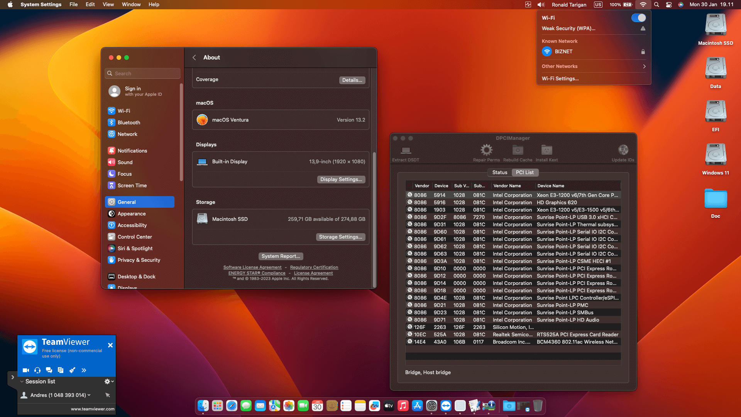Switch to the Status tab in DPCIManager
This screenshot has height=417, width=741.
pyautogui.click(x=499, y=173)
